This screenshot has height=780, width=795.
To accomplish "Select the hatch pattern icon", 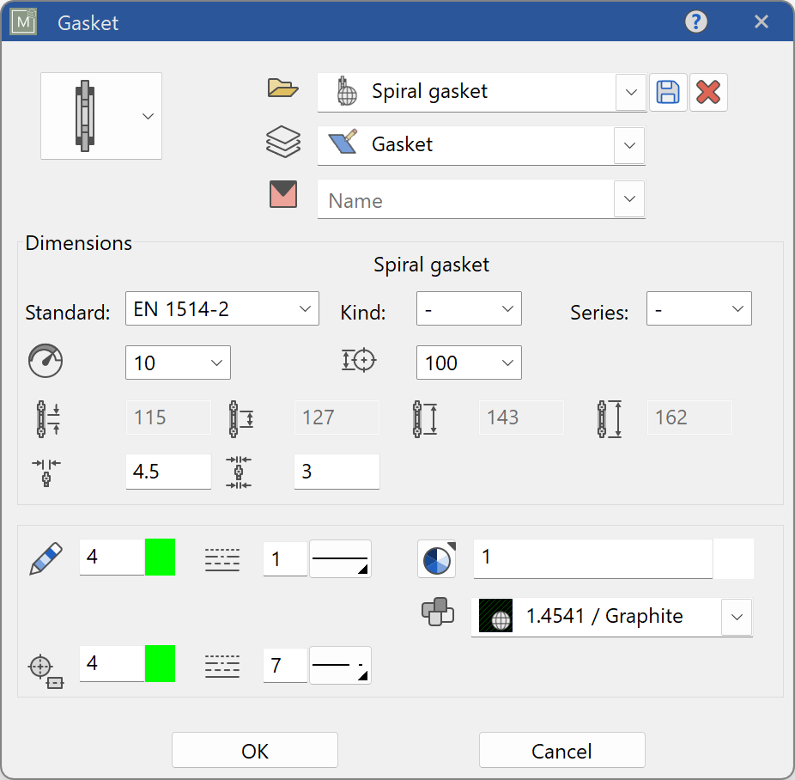I will tap(437, 557).
